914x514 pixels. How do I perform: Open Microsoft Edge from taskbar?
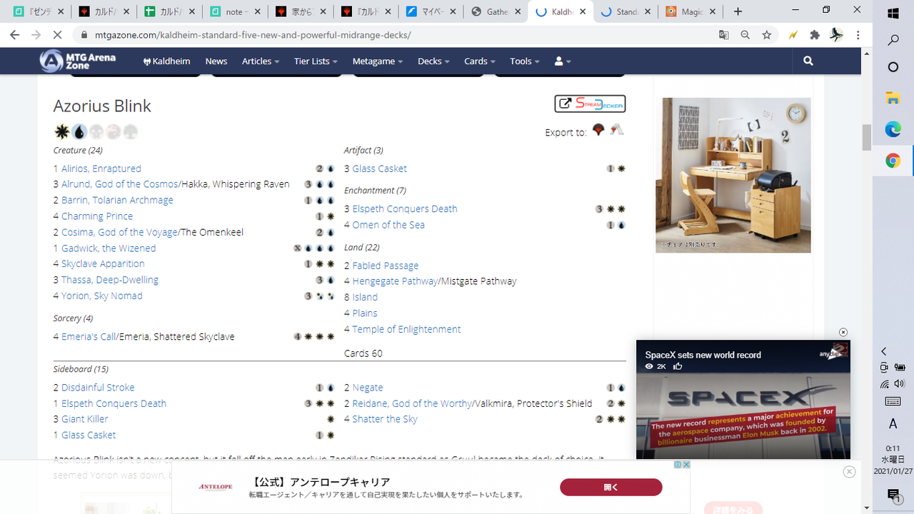[893, 129]
